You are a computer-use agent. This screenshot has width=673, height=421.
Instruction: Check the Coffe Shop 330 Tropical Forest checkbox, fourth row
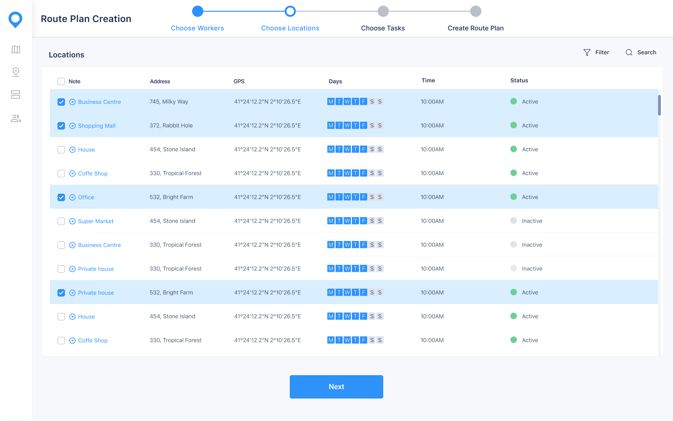(61, 174)
